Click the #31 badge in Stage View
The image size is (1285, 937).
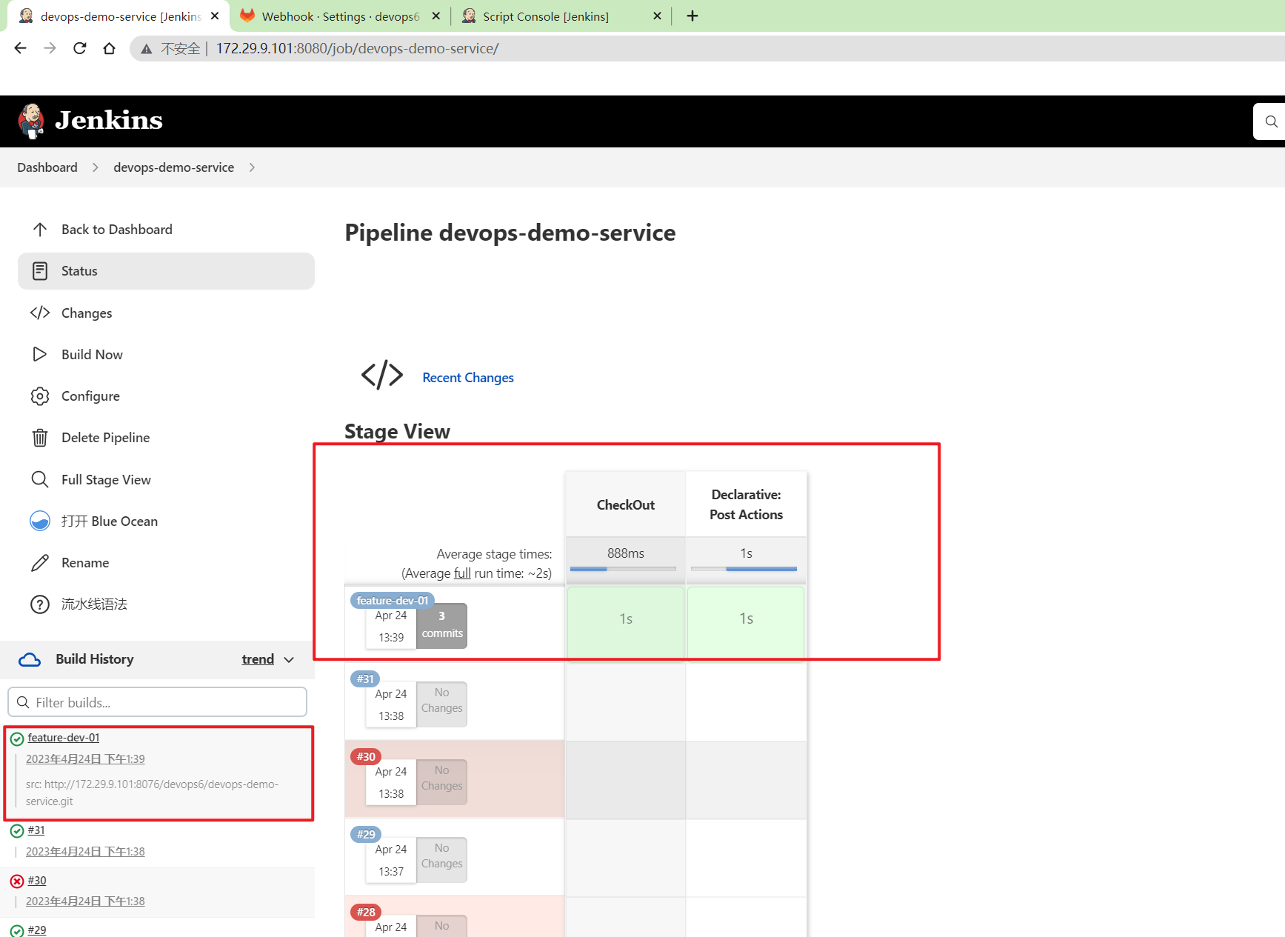(x=365, y=678)
